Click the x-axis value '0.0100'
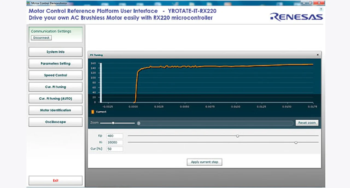The image size is (350, 188). [235, 106]
